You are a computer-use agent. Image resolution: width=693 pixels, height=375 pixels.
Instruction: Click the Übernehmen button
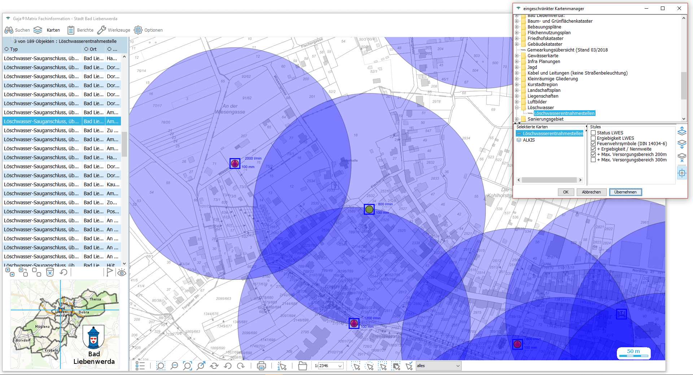click(625, 192)
